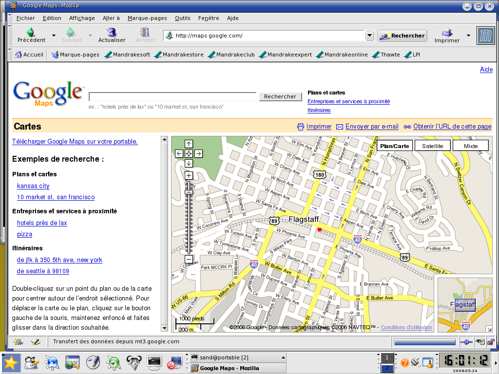Screen dimensions: 499x374
Task: Reload the page with Actualiser icon
Action: point(112,33)
